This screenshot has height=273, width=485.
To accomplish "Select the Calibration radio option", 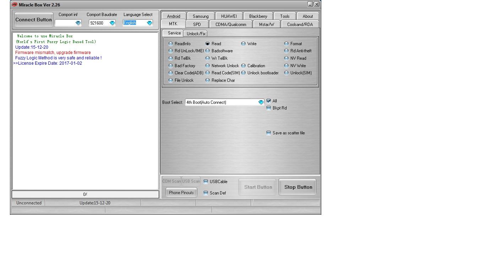I will [253, 66].
